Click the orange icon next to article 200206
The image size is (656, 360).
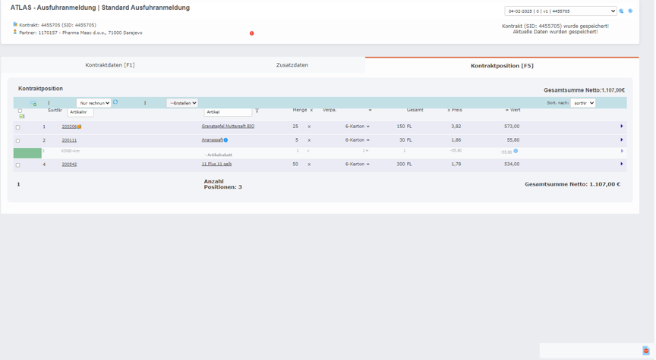pyautogui.click(x=79, y=127)
